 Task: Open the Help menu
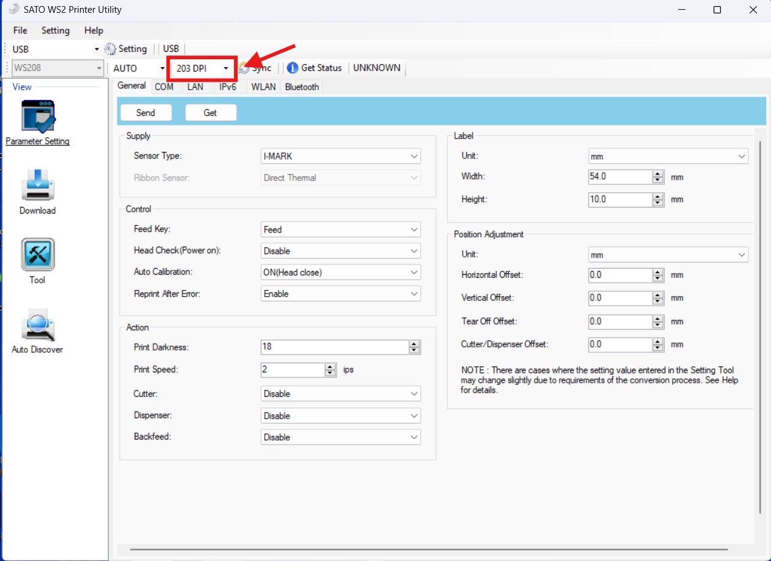click(x=93, y=31)
